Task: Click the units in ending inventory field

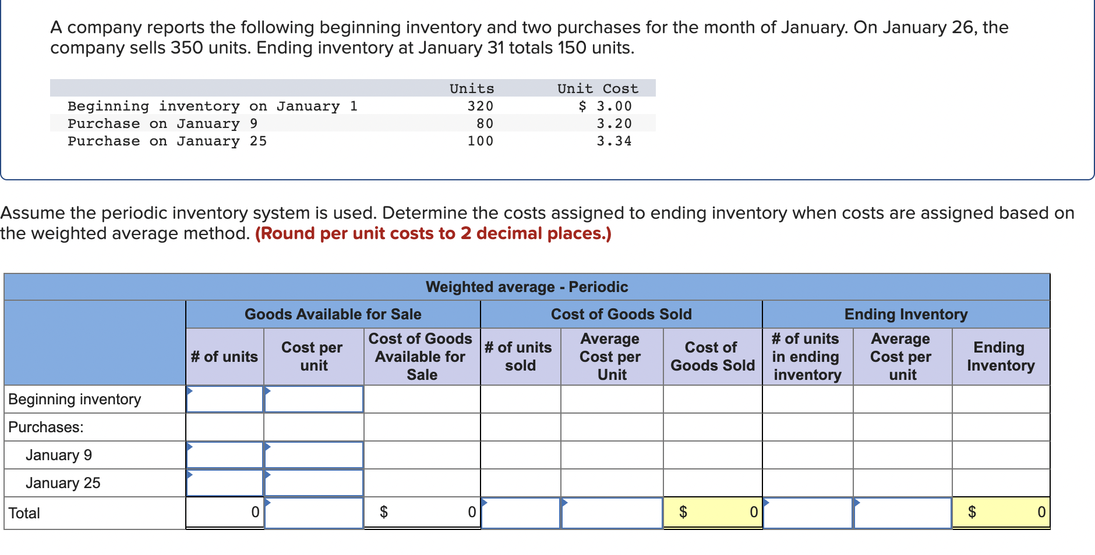Action: (x=807, y=512)
